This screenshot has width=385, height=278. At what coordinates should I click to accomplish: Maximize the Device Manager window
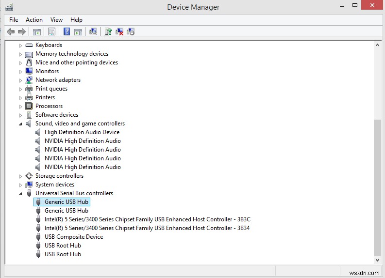[x=355, y=5]
